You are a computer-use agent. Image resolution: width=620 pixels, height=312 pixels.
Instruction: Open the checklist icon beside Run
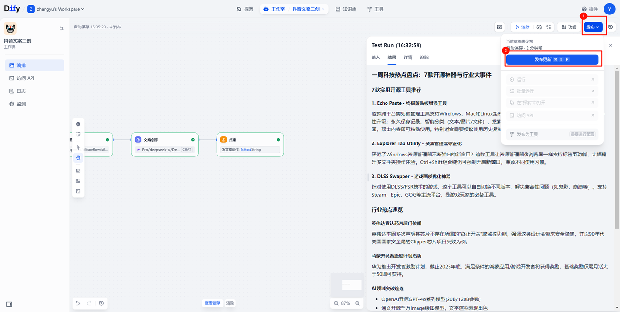coord(549,27)
